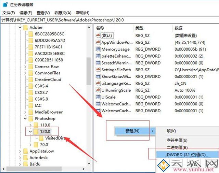Click horizontal scrollbar left arrow
219x173 pixels.
[x=4, y=169]
